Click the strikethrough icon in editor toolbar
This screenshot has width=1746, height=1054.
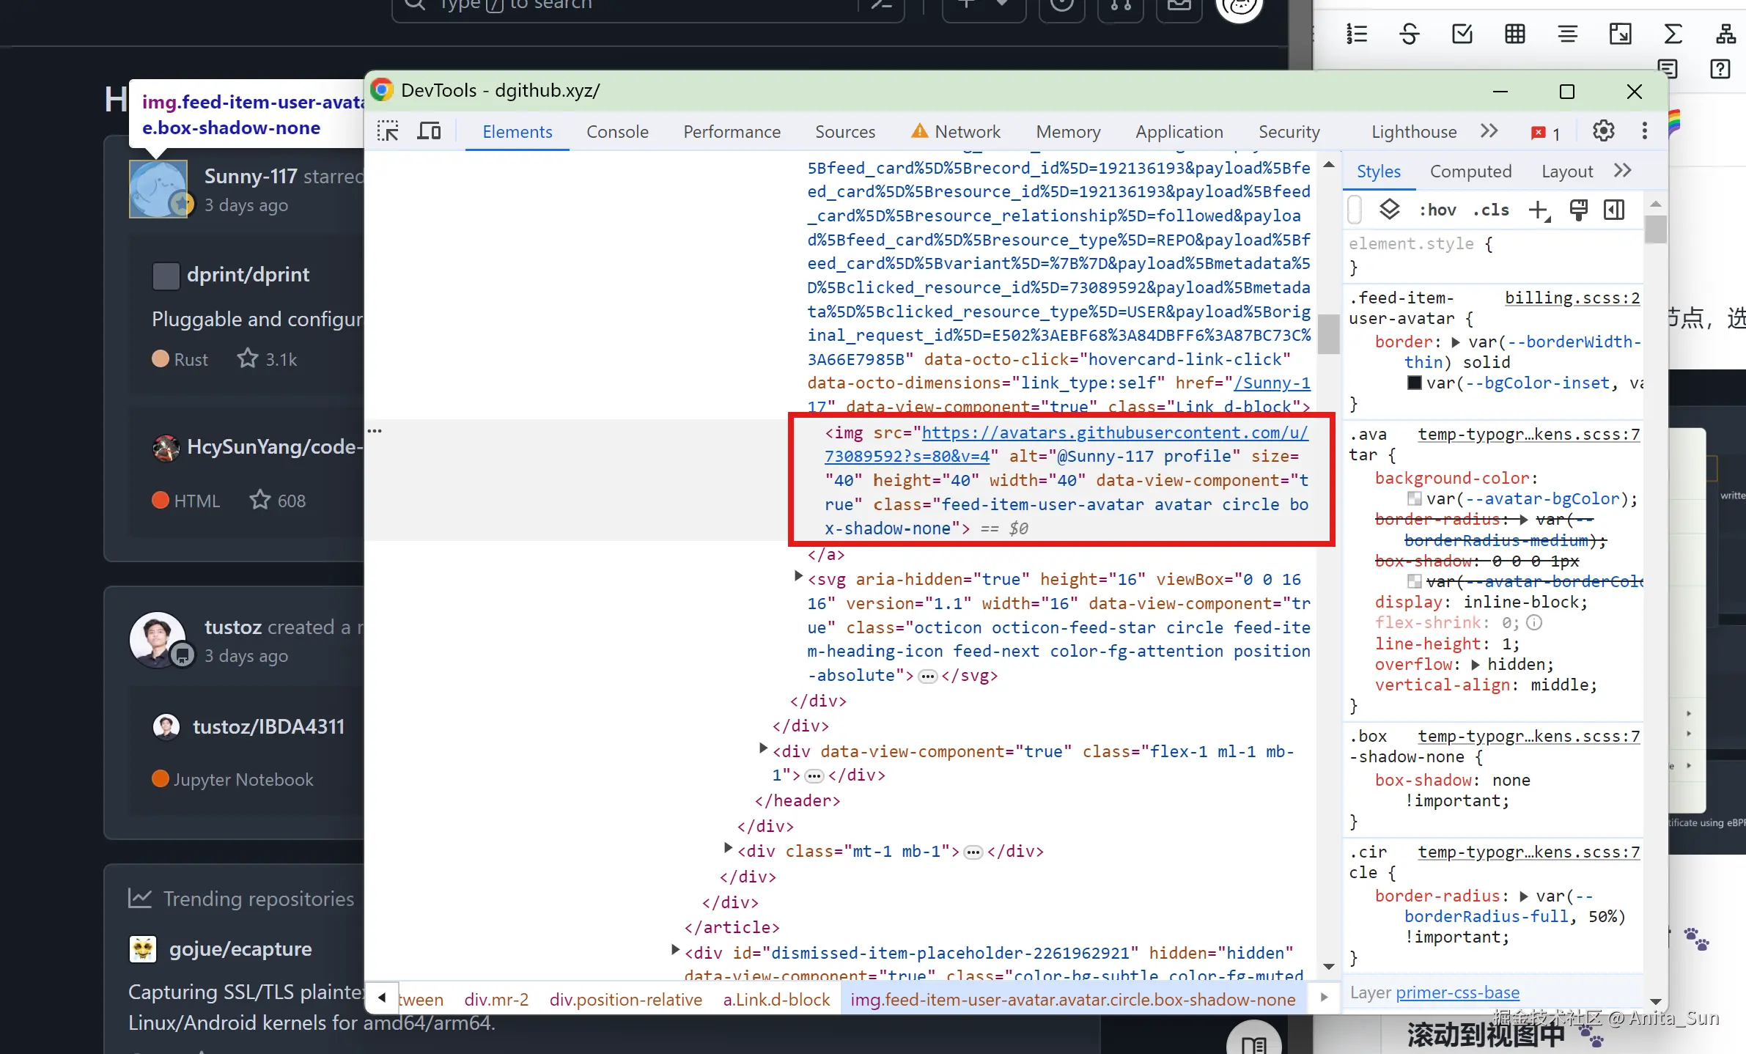point(1409,34)
